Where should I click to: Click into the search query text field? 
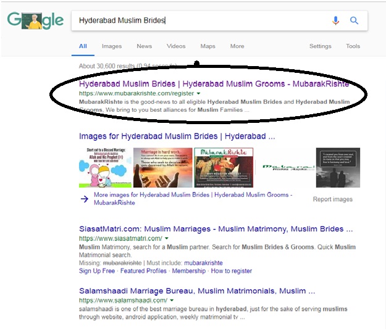click(x=198, y=20)
